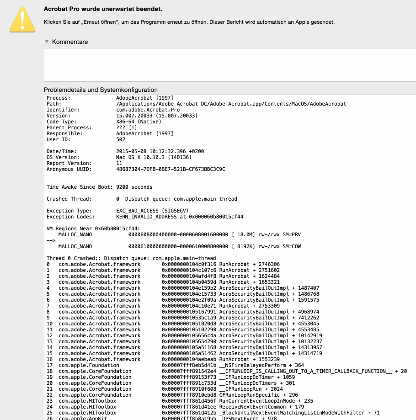Click the 'VM Regions Near 0x60b80015cf44:' line

pyautogui.click(x=93, y=229)
